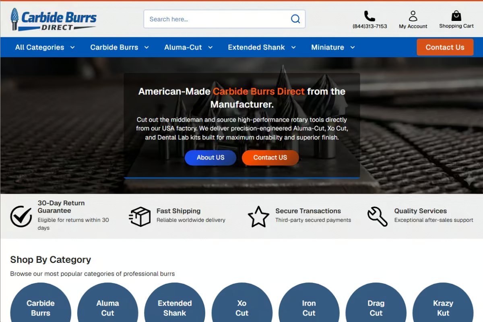
Task: Click 'Browse our most popular categories' text
Action: point(93,274)
